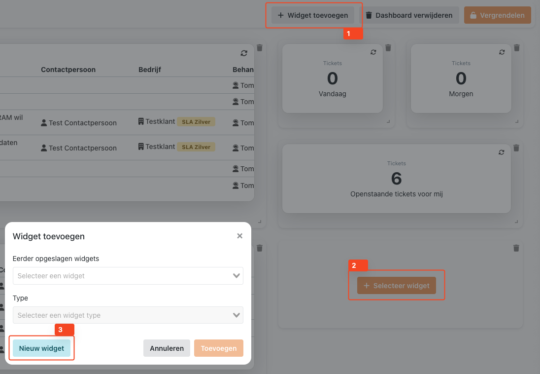Screen dimensions: 540x374
Task: Delete the Morgen tickets widget
Action: pos(517,48)
